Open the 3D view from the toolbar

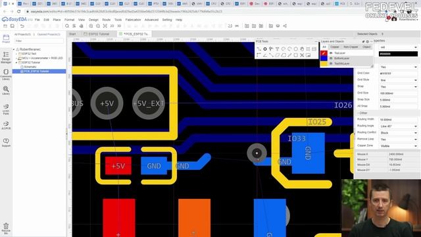point(119,26)
